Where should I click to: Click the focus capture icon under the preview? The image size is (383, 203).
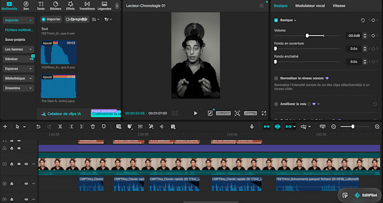click(237, 113)
